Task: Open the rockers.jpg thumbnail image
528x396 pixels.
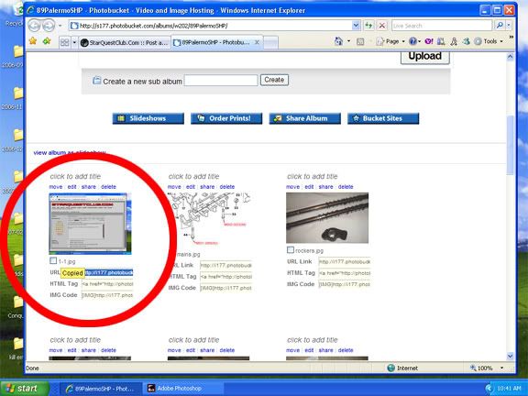Action: tap(327, 218)
